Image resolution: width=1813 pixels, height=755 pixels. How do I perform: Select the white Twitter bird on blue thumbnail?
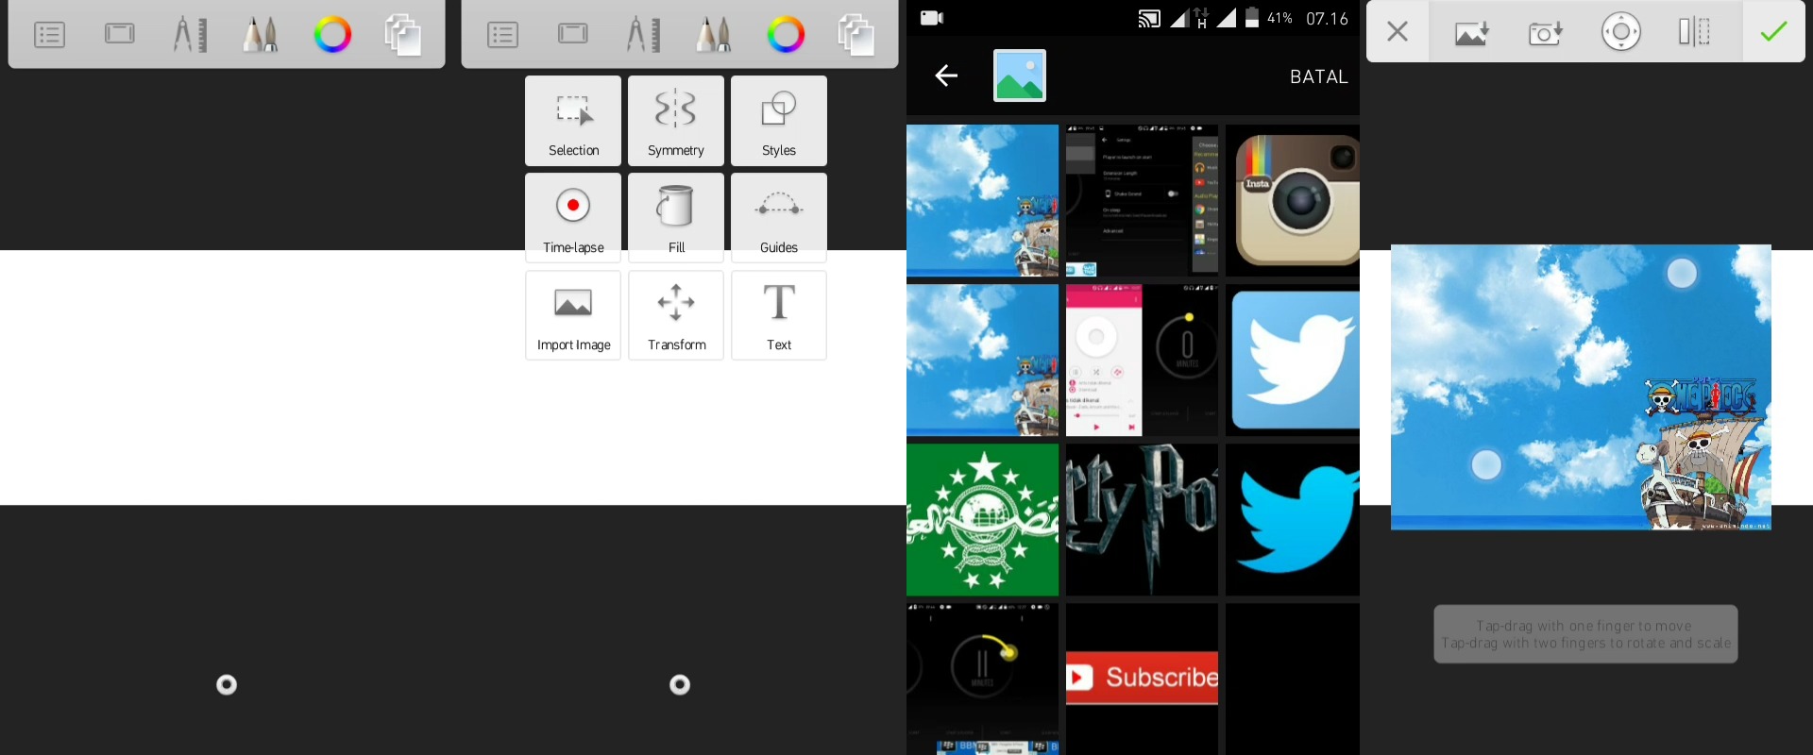(x=1293, y=360)
